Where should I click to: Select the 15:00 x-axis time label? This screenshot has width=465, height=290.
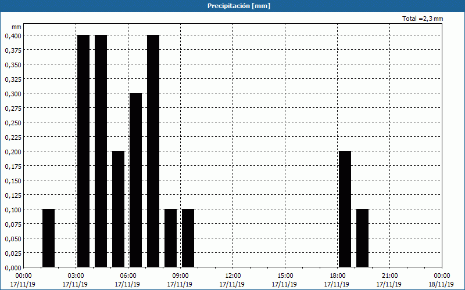click(x=285, y=276)
